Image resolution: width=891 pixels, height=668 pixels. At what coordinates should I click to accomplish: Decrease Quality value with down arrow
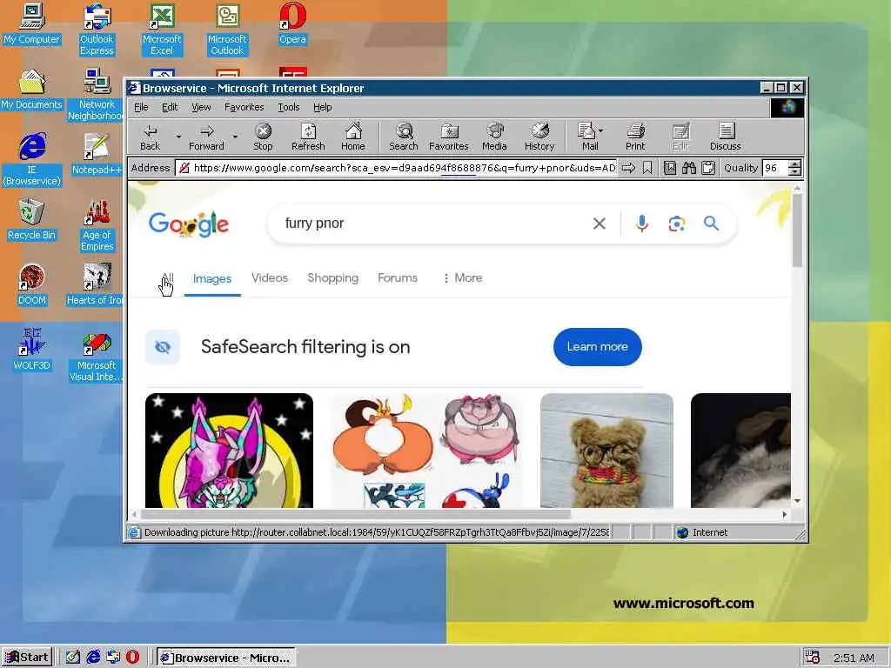(795, 171)
